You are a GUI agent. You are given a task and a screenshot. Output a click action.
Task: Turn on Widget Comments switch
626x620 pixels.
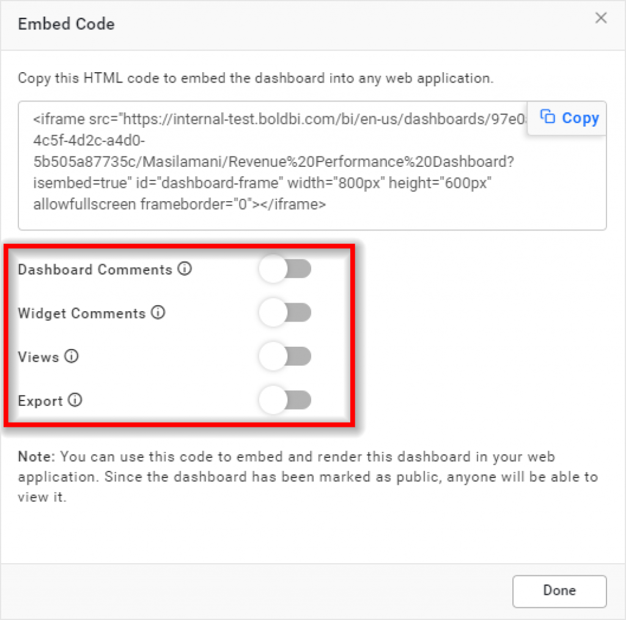coord(285,312)
